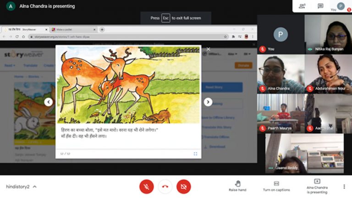Image resolution: width=352 pixels, height=198 pixels.
Task: Go to the next story page
Action: coord(208,102)
